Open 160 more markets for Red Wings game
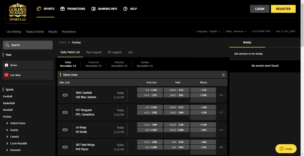This screenshot has width=304, height=156. (x=222, y=147)
